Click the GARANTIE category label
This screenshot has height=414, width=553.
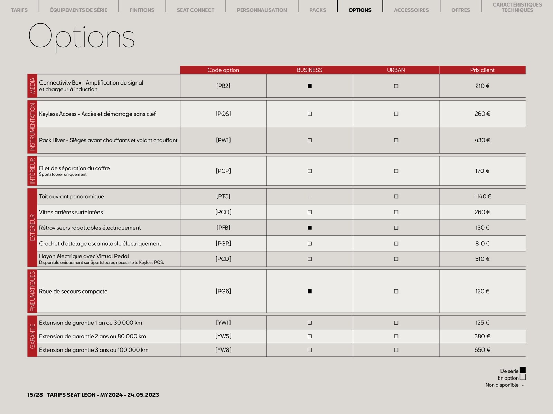click(x=32, y=336)
